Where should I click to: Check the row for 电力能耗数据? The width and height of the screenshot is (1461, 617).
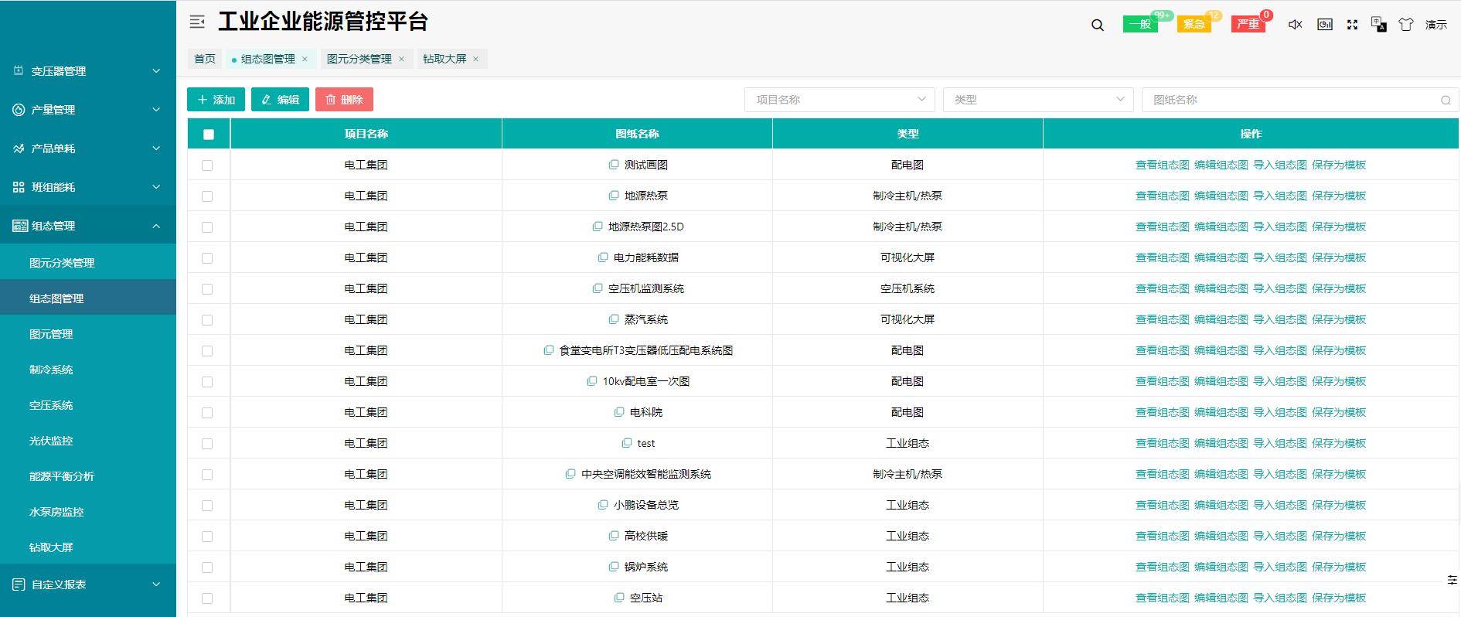tap(207, 258)
